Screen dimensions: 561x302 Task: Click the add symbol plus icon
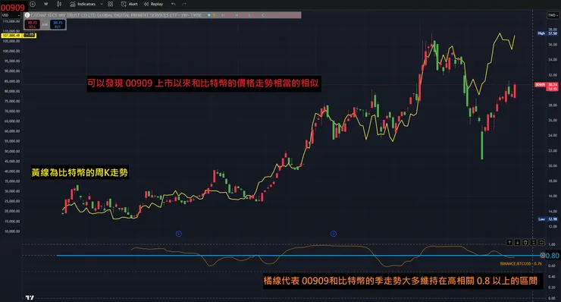(x=33, y=4)
